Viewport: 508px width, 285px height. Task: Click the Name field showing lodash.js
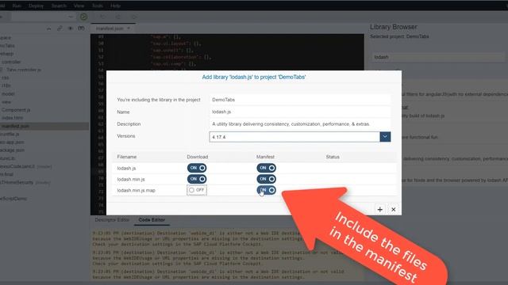(300, 112)
